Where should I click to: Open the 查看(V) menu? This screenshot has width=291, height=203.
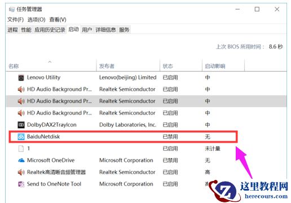pos(58,20)
